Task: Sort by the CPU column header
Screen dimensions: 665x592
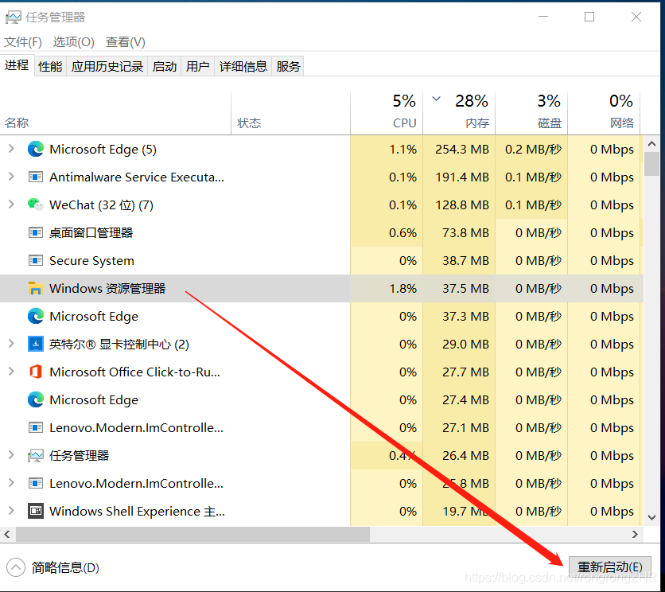Action: [387, 113]
